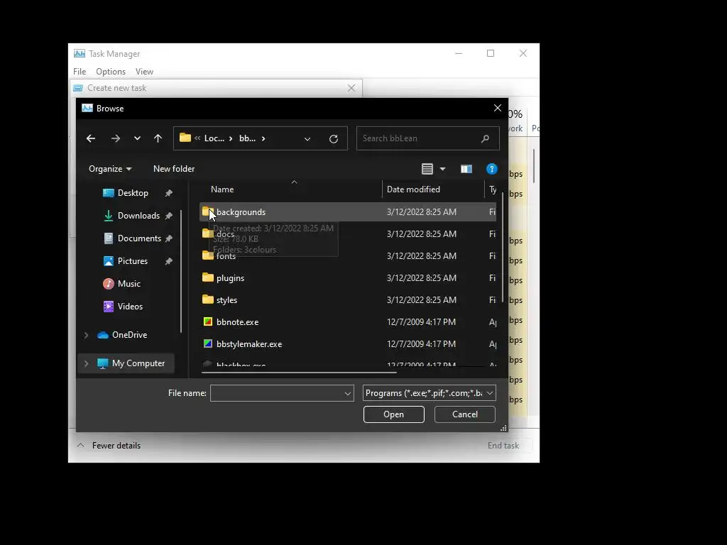Select Documents in the navigation pane
Viewport: 727px width, 545px height.
tap(139, 238)
